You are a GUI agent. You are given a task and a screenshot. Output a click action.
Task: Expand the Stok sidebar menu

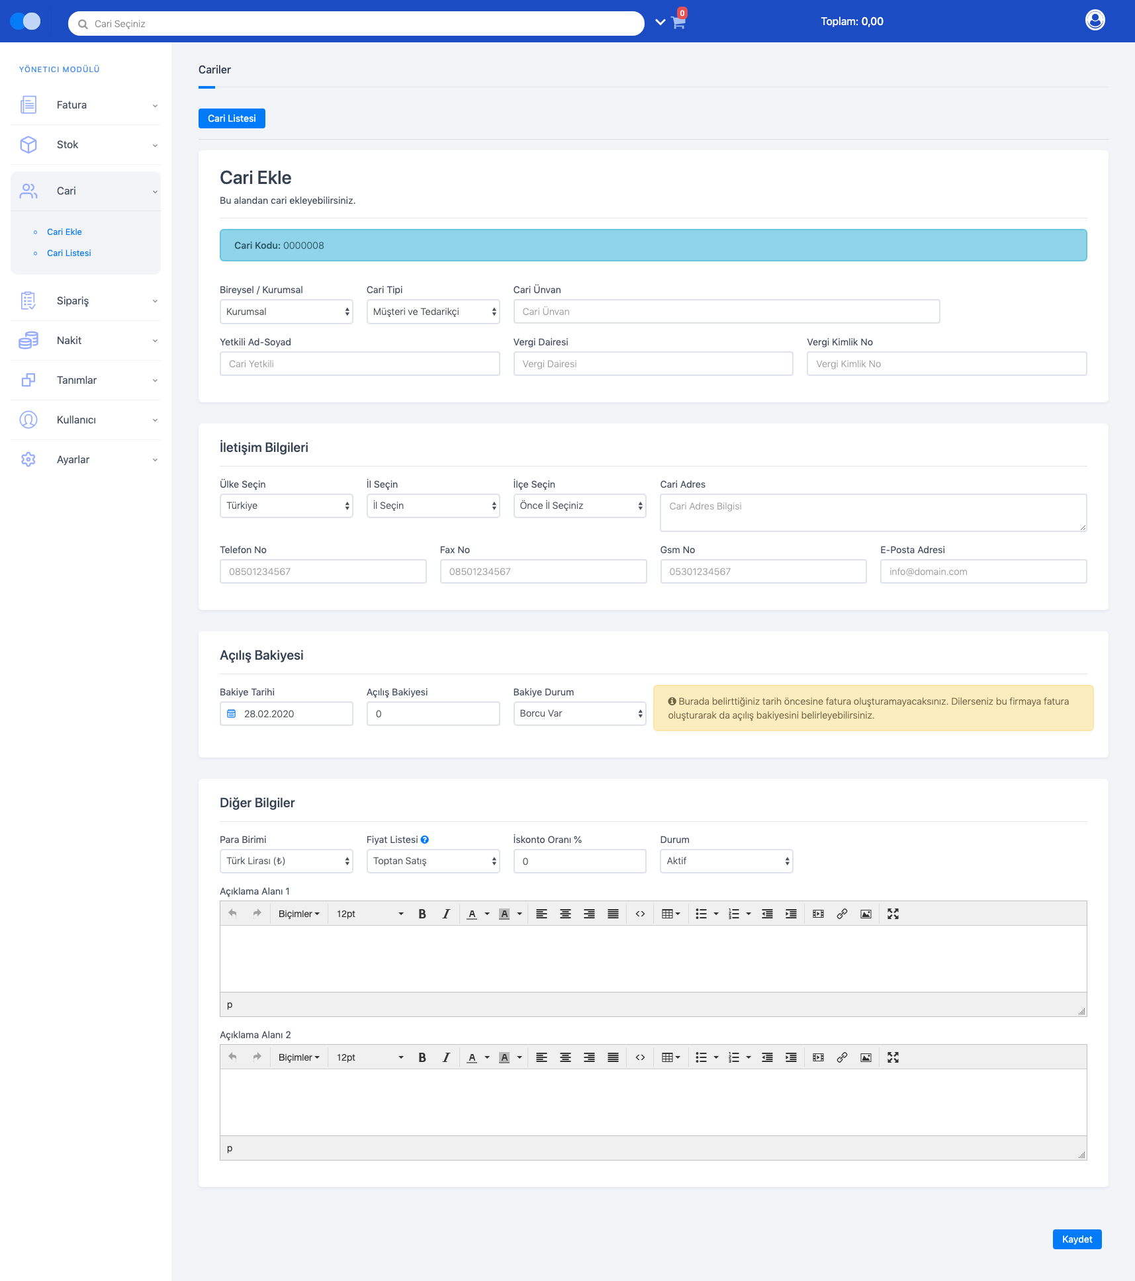pos(85,145)
